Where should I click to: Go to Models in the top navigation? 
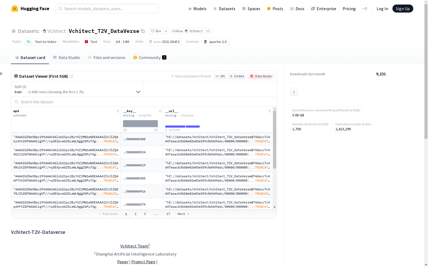click(x=197, y=9)
